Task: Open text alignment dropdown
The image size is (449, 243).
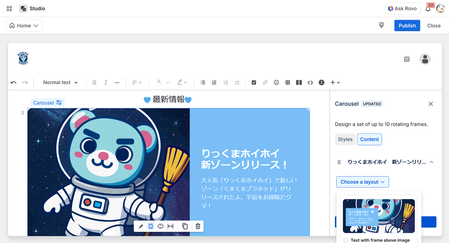Action: (x=136, y=83)
